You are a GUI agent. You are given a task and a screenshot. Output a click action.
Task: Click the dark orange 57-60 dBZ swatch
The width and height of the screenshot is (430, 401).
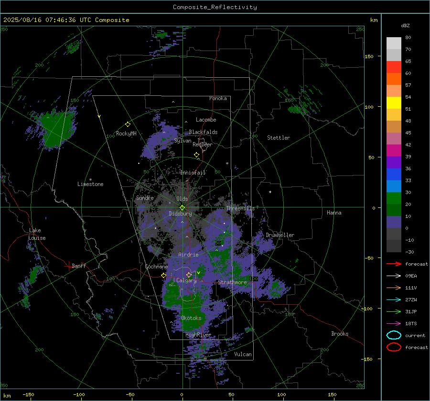[394, 79]
